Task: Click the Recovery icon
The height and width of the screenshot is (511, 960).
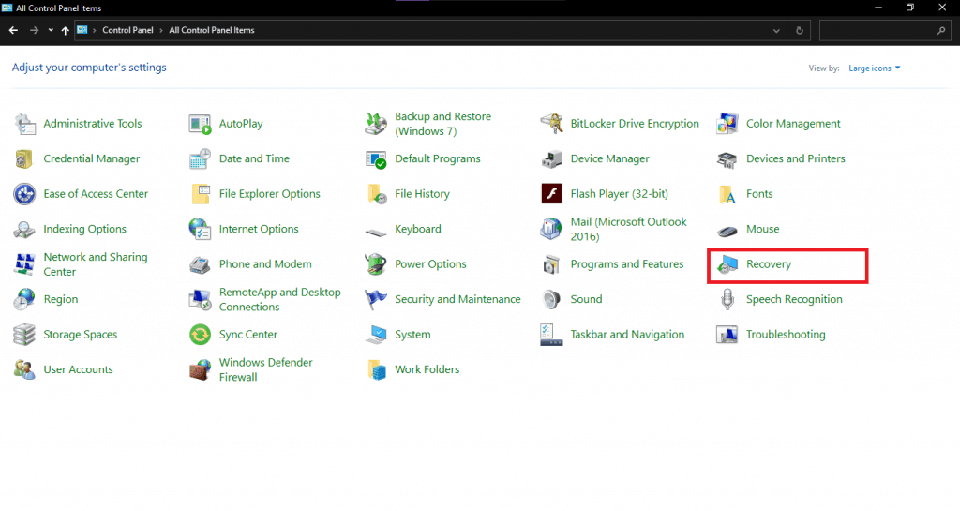Action: pyautogui.click(x=727, y=264)
